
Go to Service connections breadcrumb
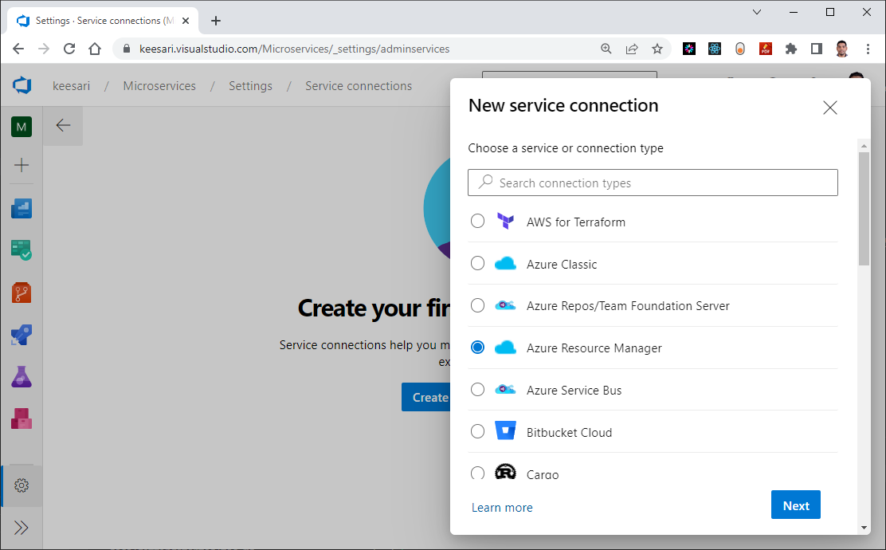(359, 86)
